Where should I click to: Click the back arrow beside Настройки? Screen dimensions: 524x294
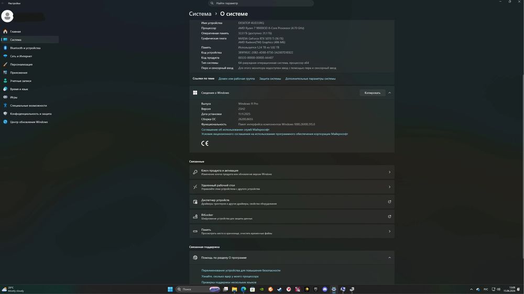3,3
